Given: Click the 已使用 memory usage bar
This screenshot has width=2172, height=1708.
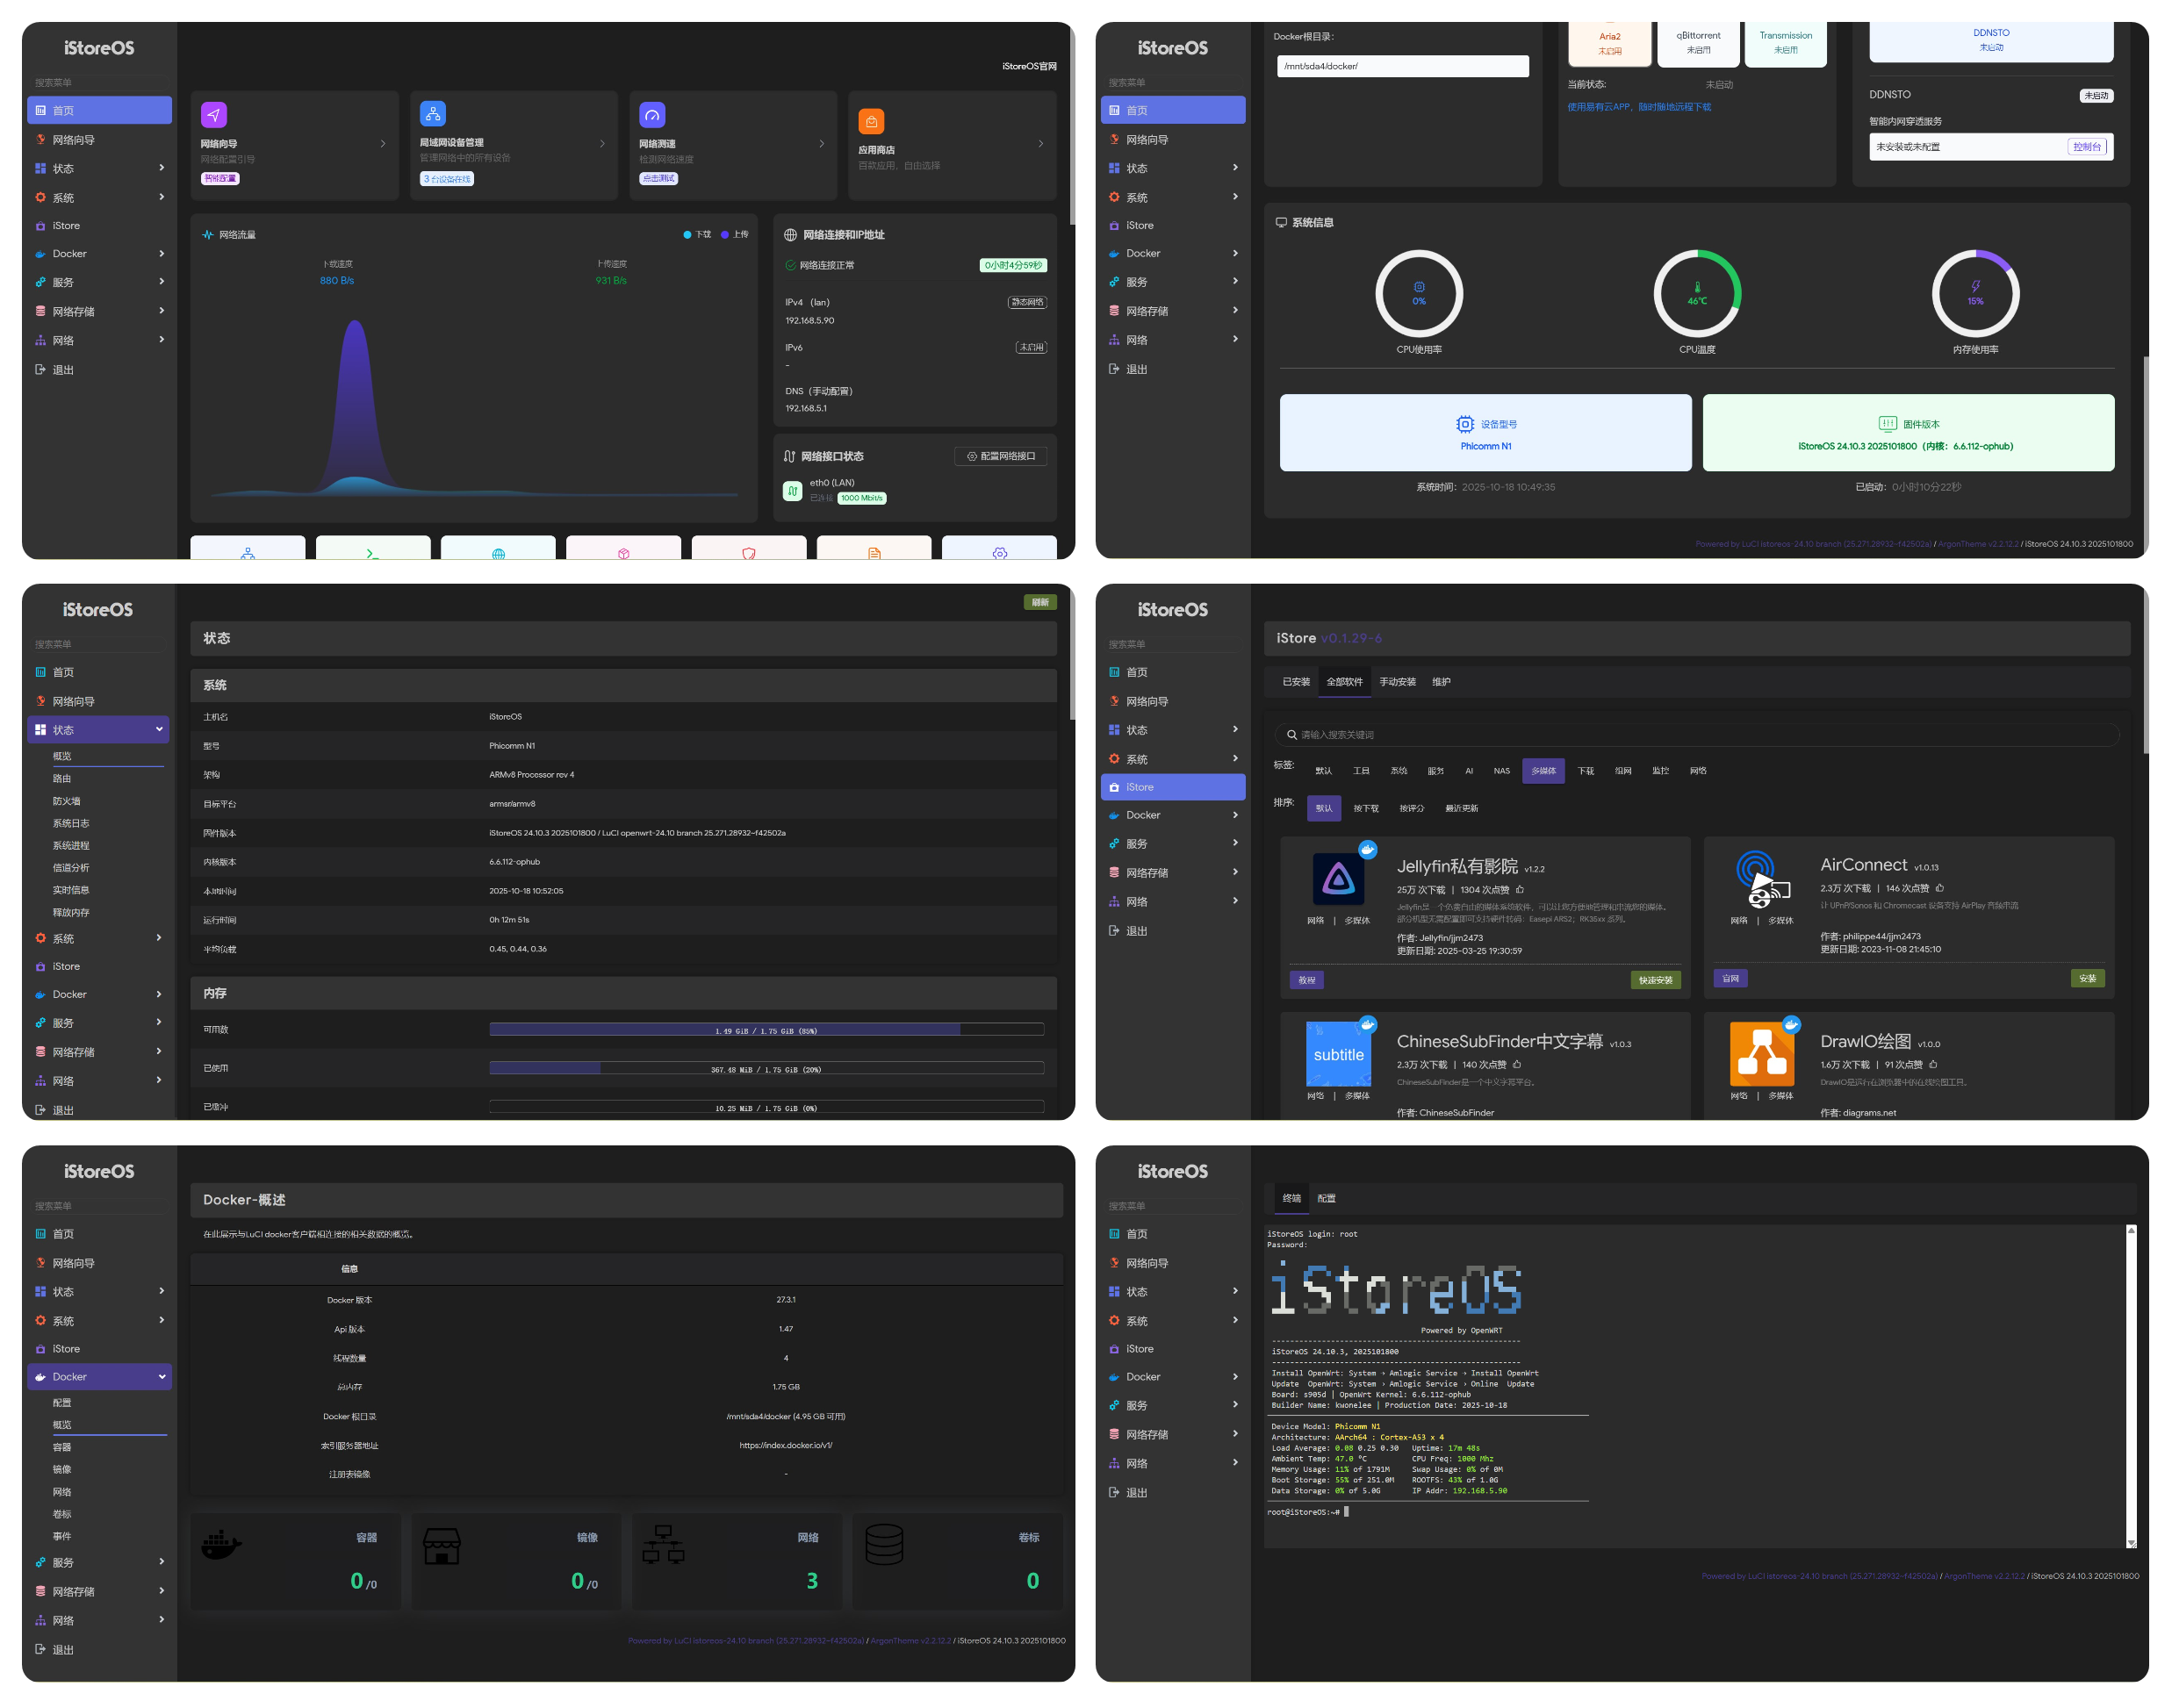Looking at the screenshot, I should click(766, 1069).
